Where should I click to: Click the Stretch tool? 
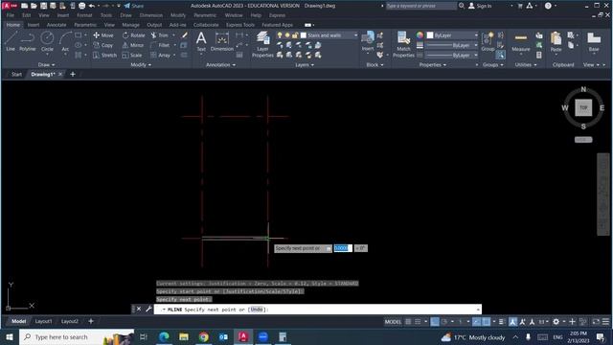(x=104, y=56)
